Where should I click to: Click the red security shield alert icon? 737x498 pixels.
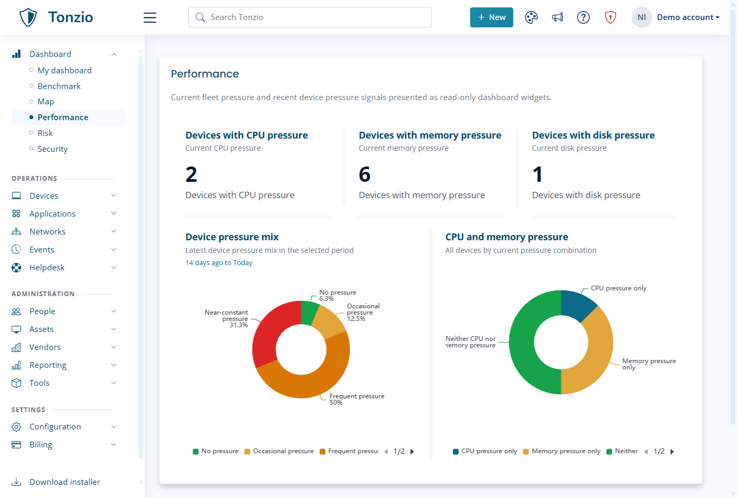(x=610, y=17)
